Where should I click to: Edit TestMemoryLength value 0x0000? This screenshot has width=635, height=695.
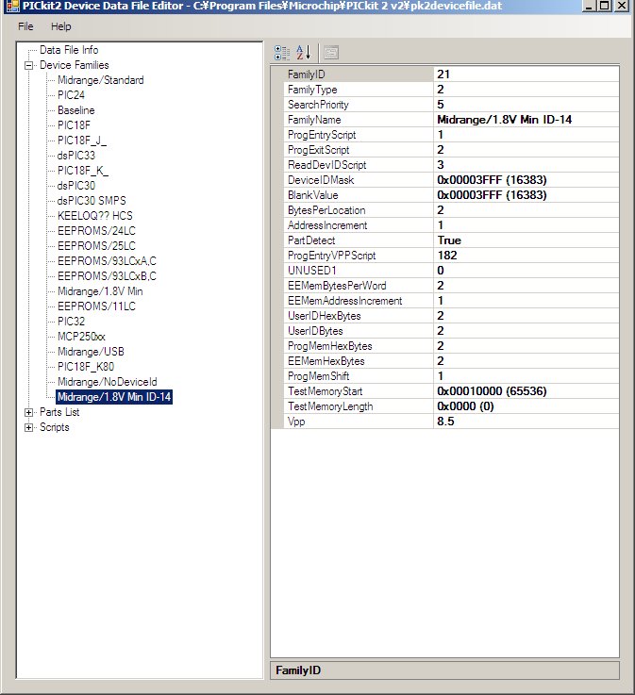[x=526, y=405]
